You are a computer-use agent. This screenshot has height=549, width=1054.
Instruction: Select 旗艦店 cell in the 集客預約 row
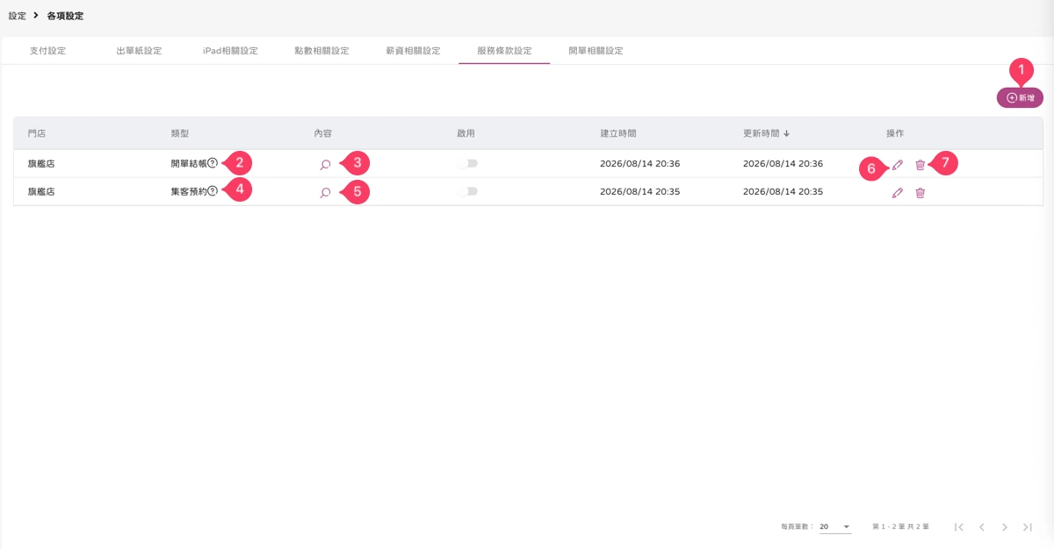(x=41, y=191)
